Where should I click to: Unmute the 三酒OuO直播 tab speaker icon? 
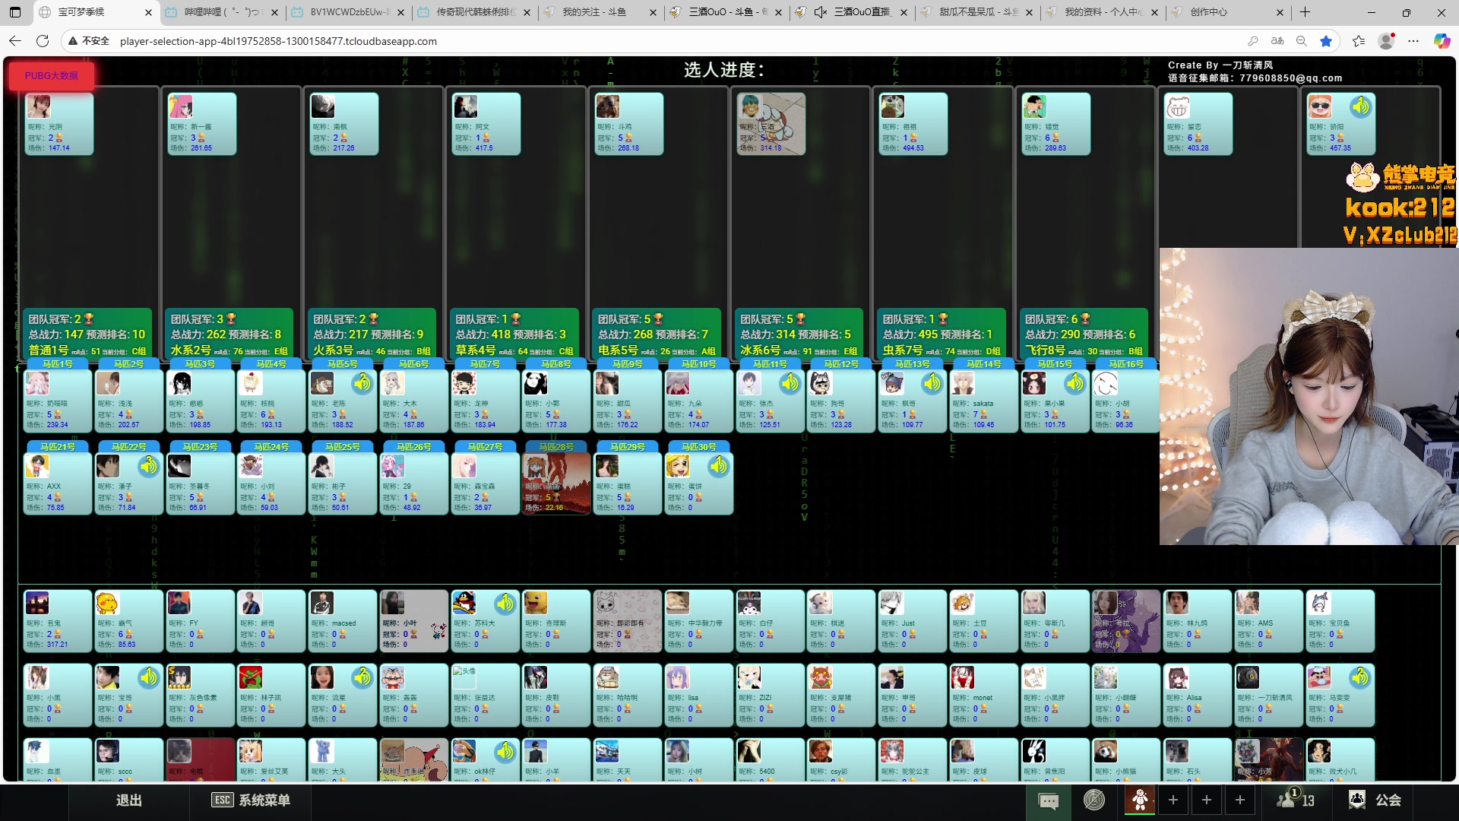point(821,12)
